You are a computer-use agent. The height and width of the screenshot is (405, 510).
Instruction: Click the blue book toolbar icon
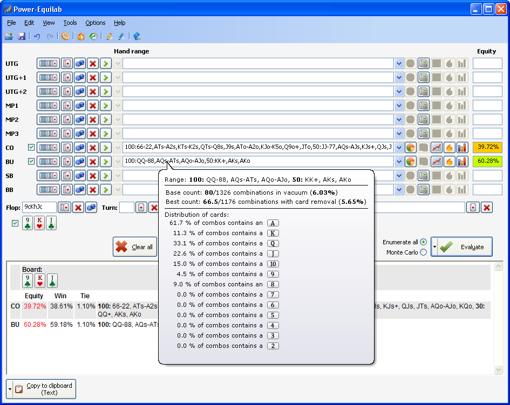click(137, 36)
